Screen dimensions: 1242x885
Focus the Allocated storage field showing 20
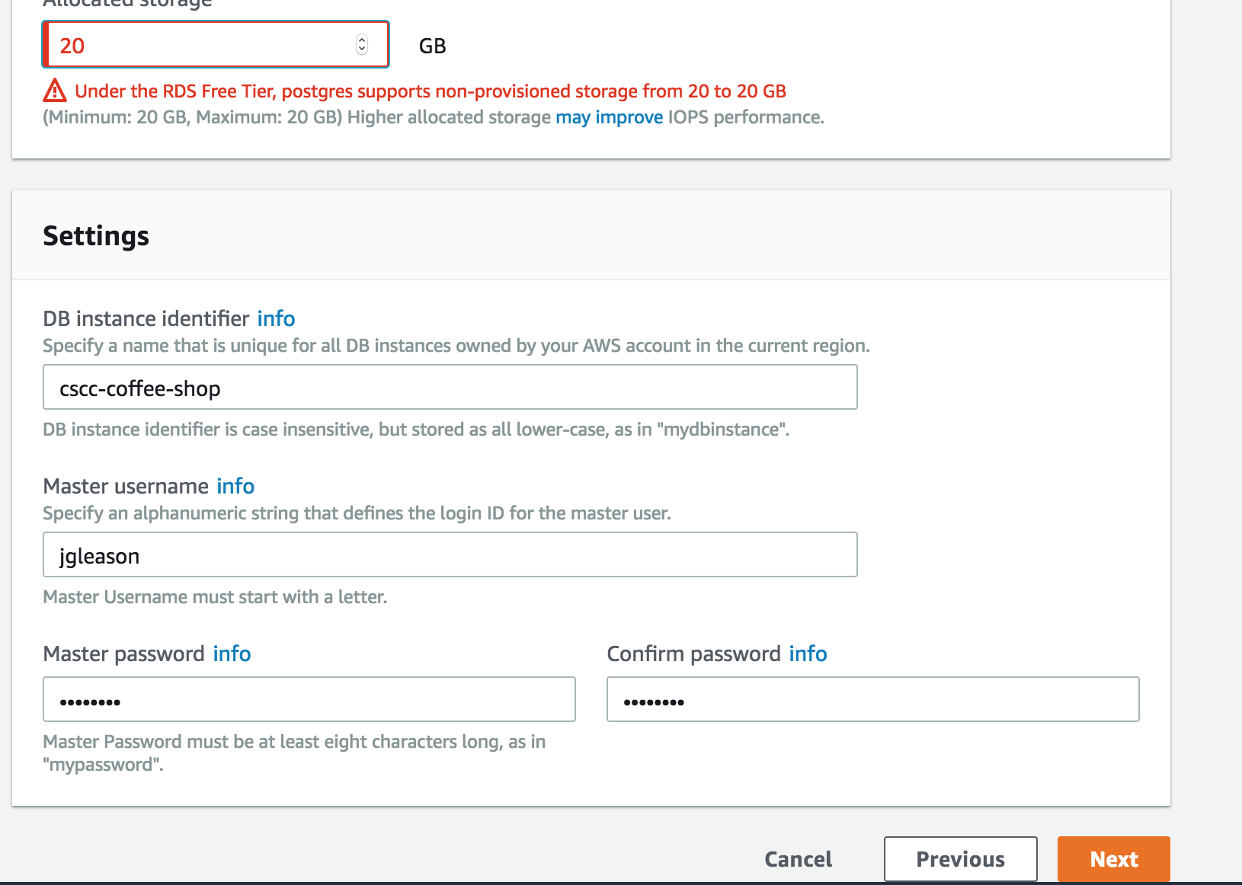(198, 46)
